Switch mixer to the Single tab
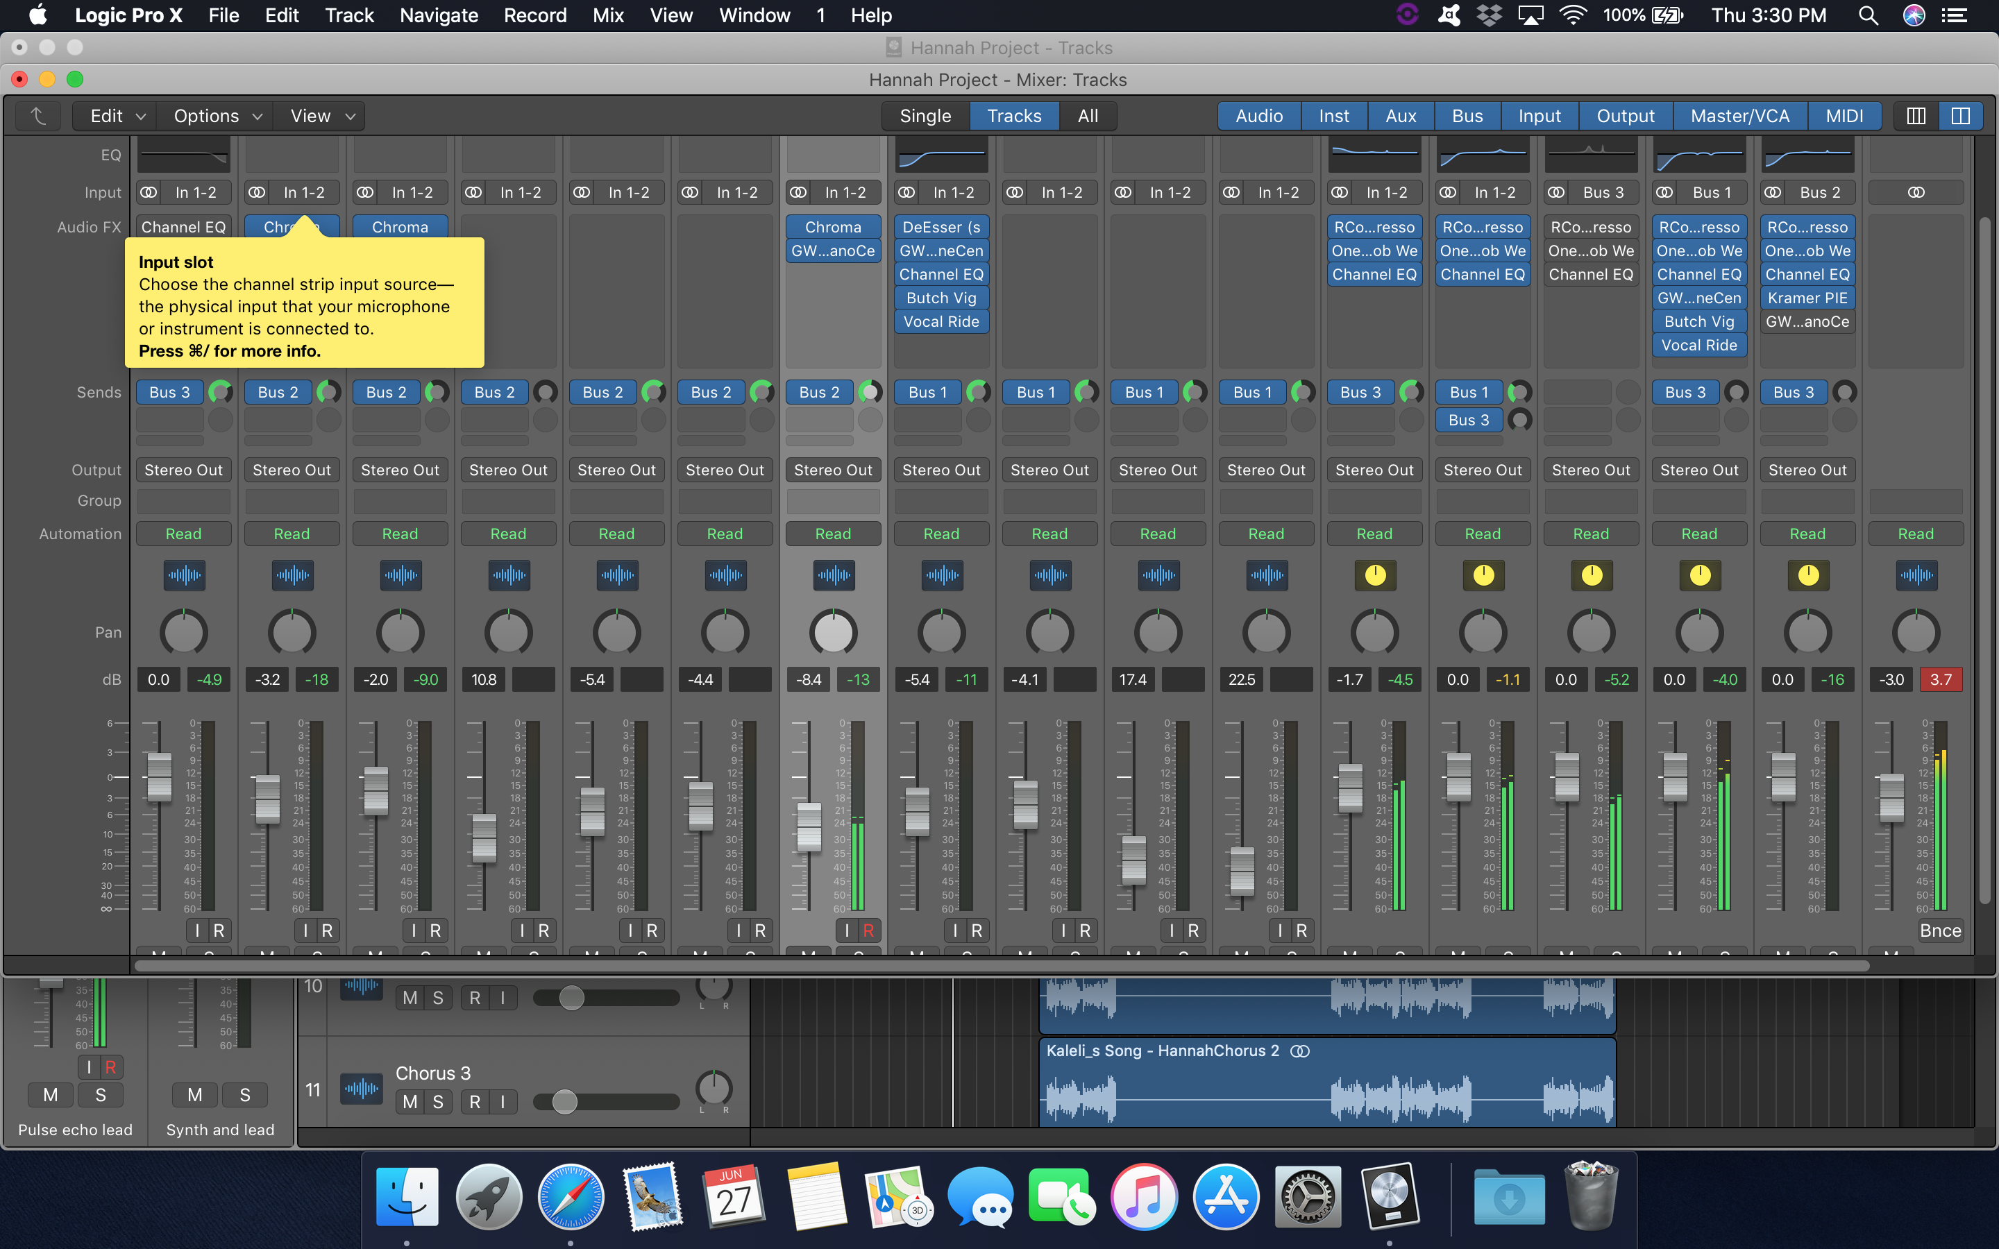Viewport: 1999px width, 1249px height. coord(925,116)
